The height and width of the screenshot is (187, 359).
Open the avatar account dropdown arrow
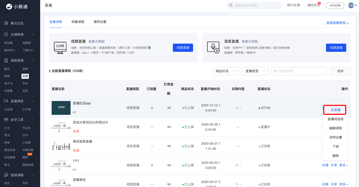point(356,6)
